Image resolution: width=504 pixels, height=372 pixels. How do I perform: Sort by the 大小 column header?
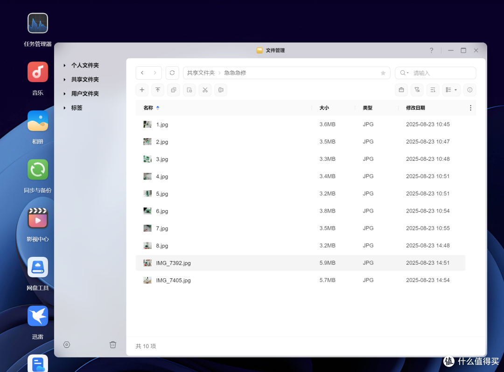point(324,108)
